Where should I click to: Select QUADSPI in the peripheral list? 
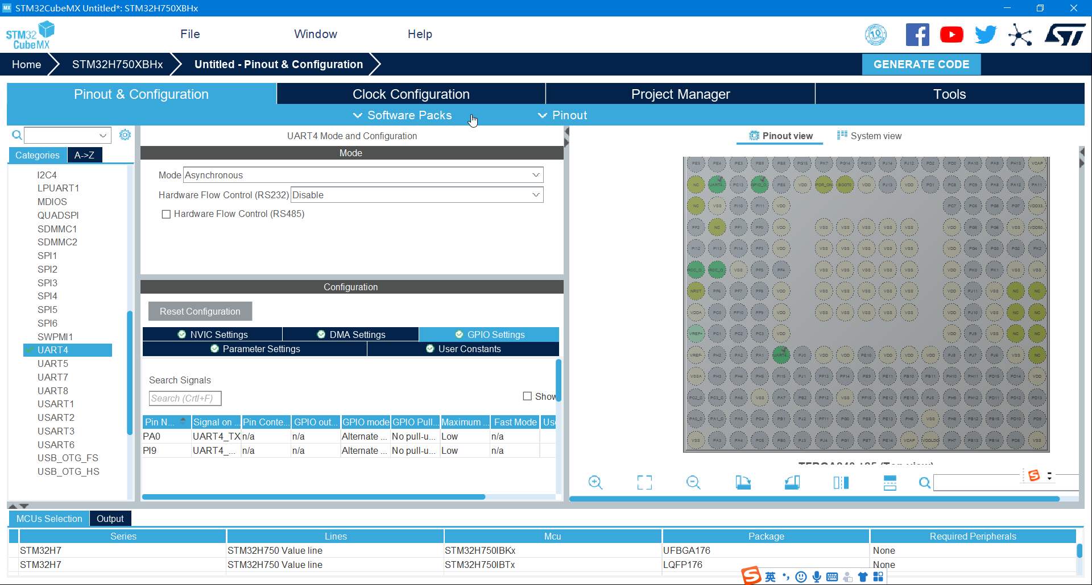tap(58, 215)
